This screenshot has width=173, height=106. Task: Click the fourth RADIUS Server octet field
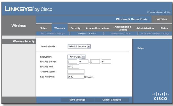pyautogui.click(x=106, y=61)
